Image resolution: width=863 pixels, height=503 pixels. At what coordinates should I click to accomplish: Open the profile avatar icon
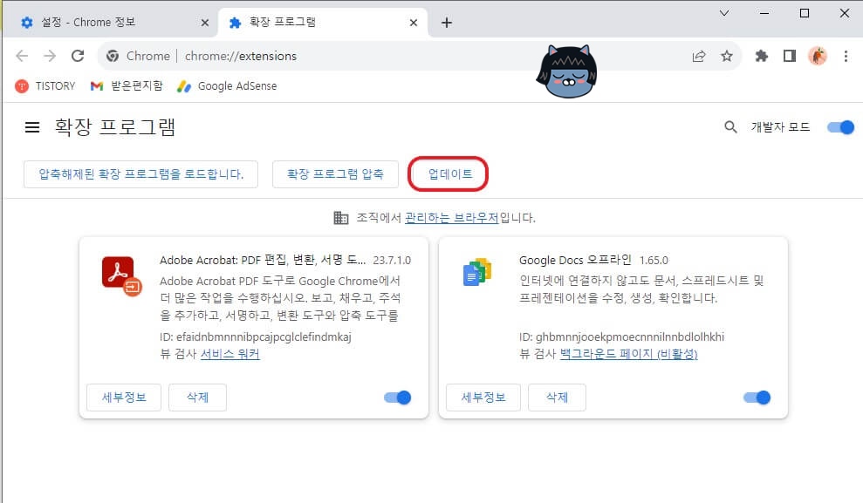(818, 55)
